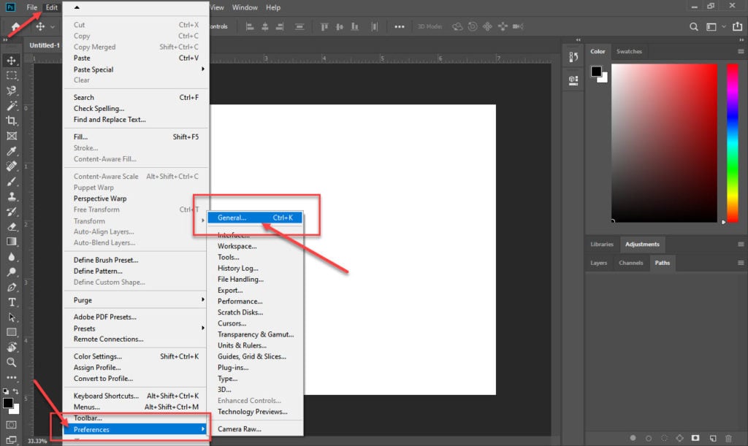Switch to the Swatches tab
The image size is (748, 446).
click(629, 51)
